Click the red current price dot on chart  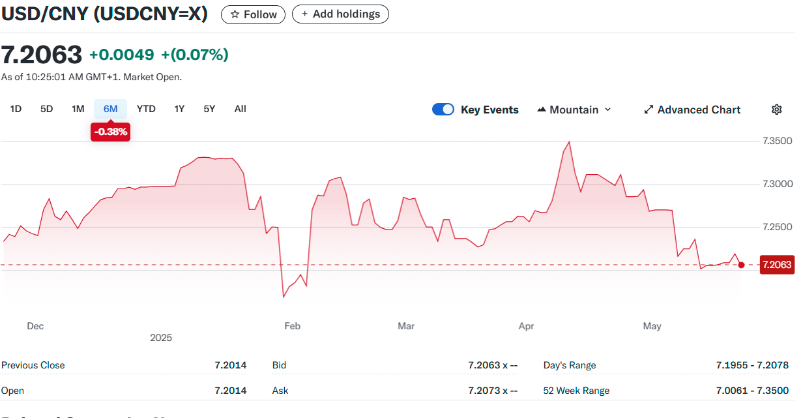741,265
